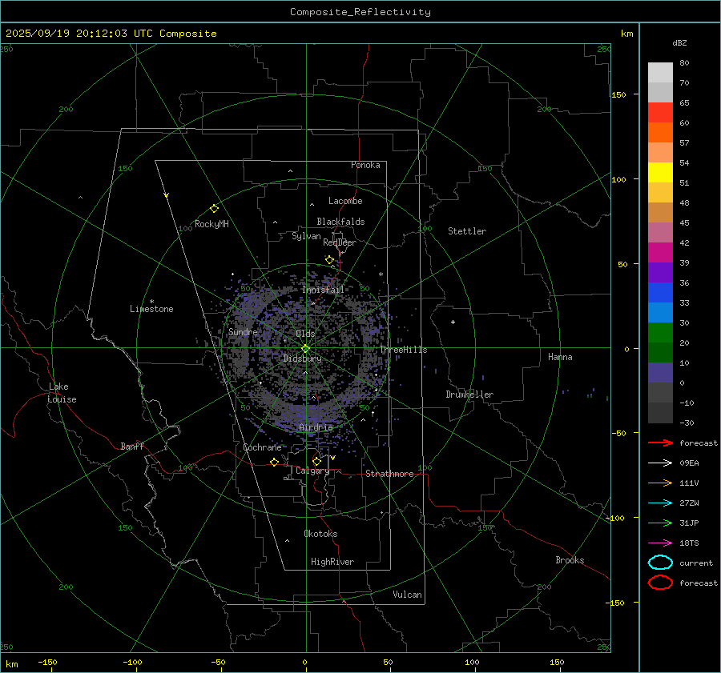Click the yellow diamond marker near Cochrane

(274, 462)
